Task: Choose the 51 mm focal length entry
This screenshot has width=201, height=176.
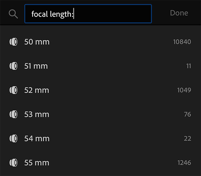Action: [100, 66]
